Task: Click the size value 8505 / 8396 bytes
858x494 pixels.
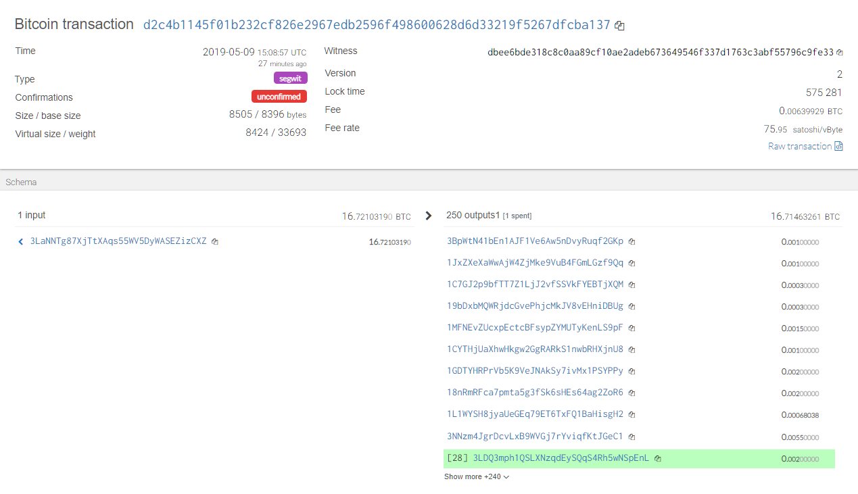Action: tap(268, 115)
